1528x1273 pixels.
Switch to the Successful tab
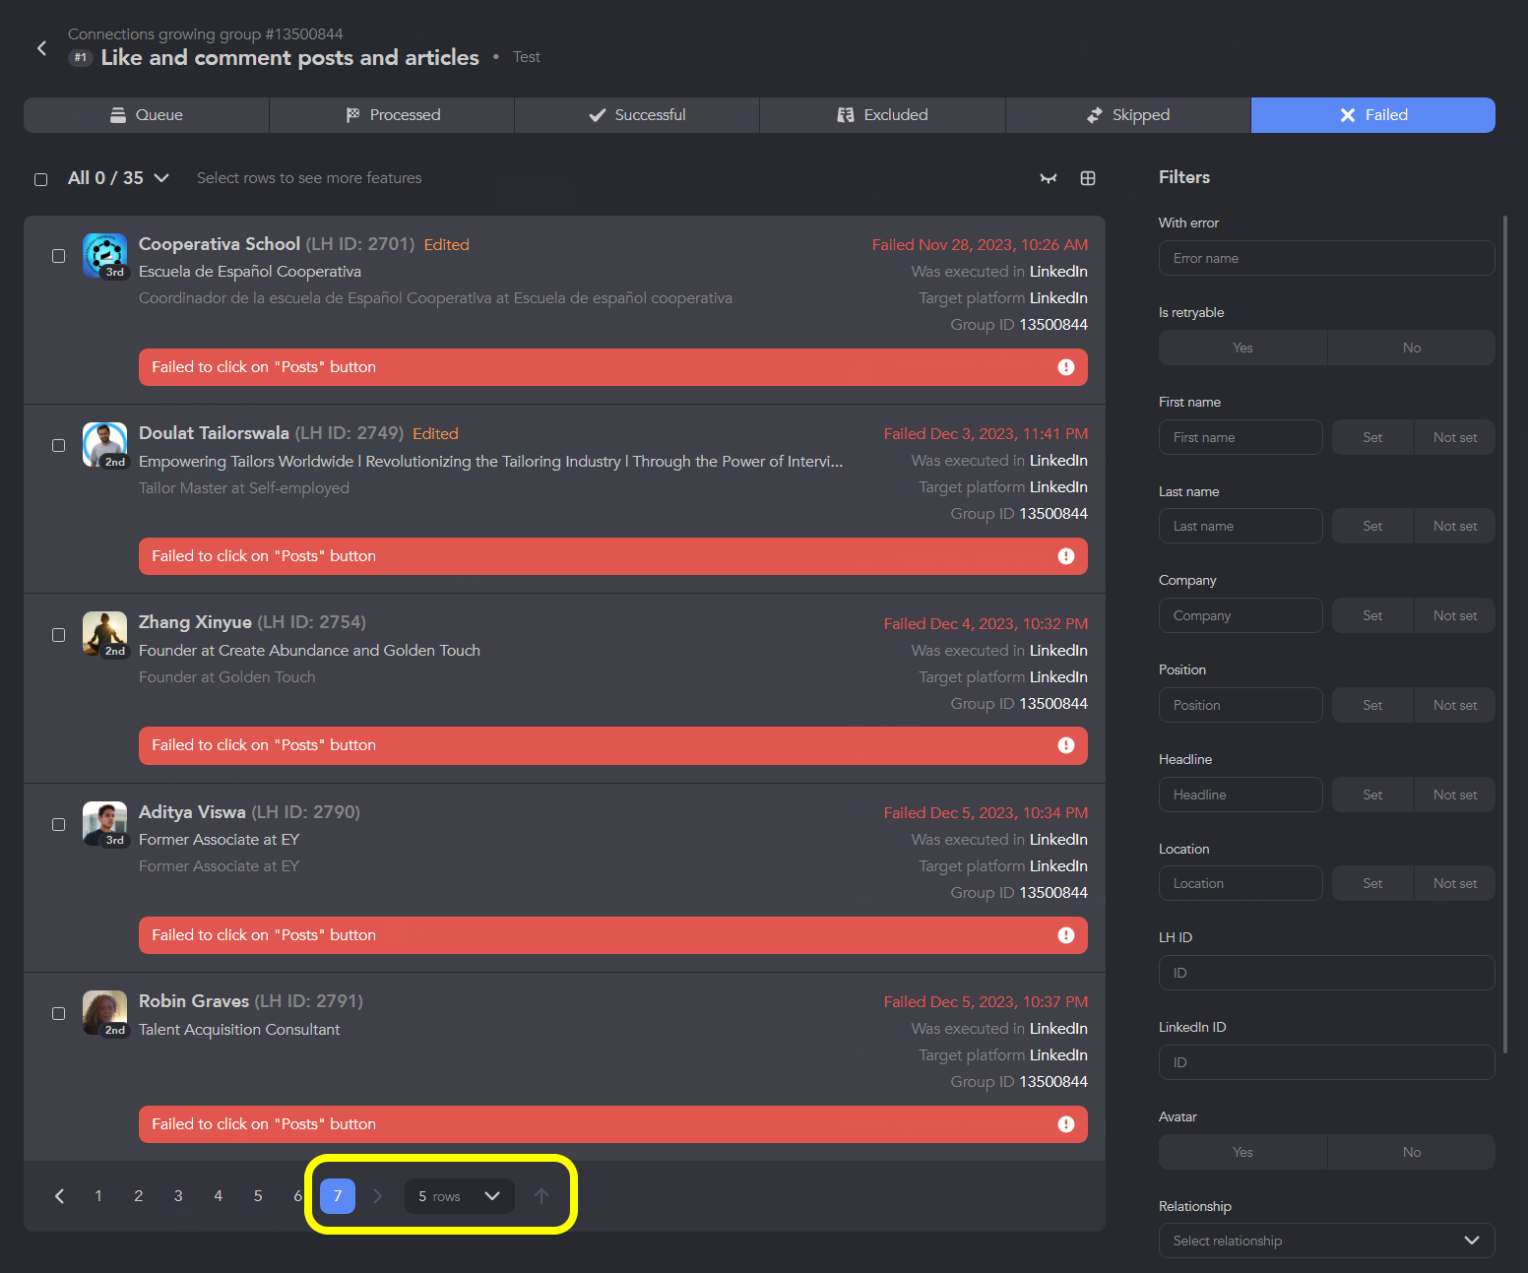pyautogui.click(x=636, y=115)
